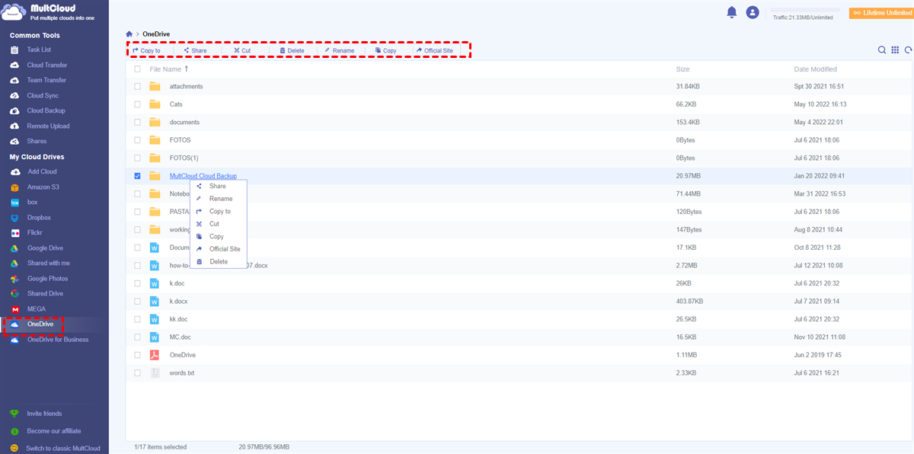Click Add Cloud in sidebar
This screenshot has height=454, width=914.
coord(42,171)
